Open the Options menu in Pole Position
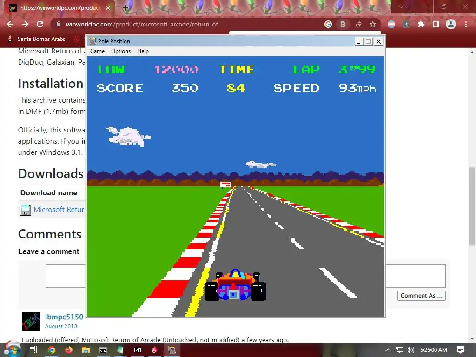The height and width of the screenshot is (357, 476). click(121, 51)
